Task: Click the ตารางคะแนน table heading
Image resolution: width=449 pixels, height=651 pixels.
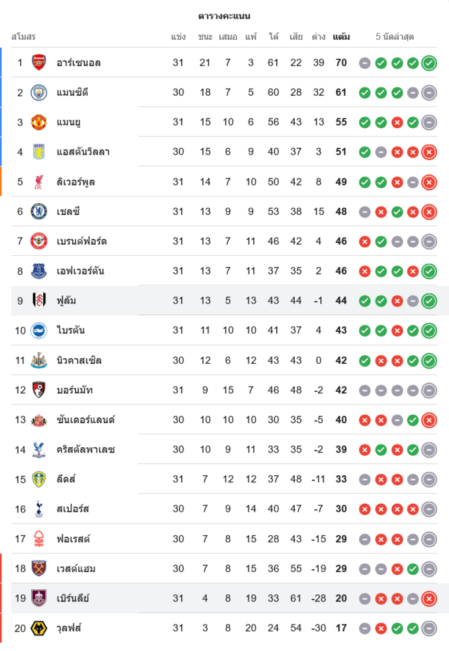Action: (224, 16)
